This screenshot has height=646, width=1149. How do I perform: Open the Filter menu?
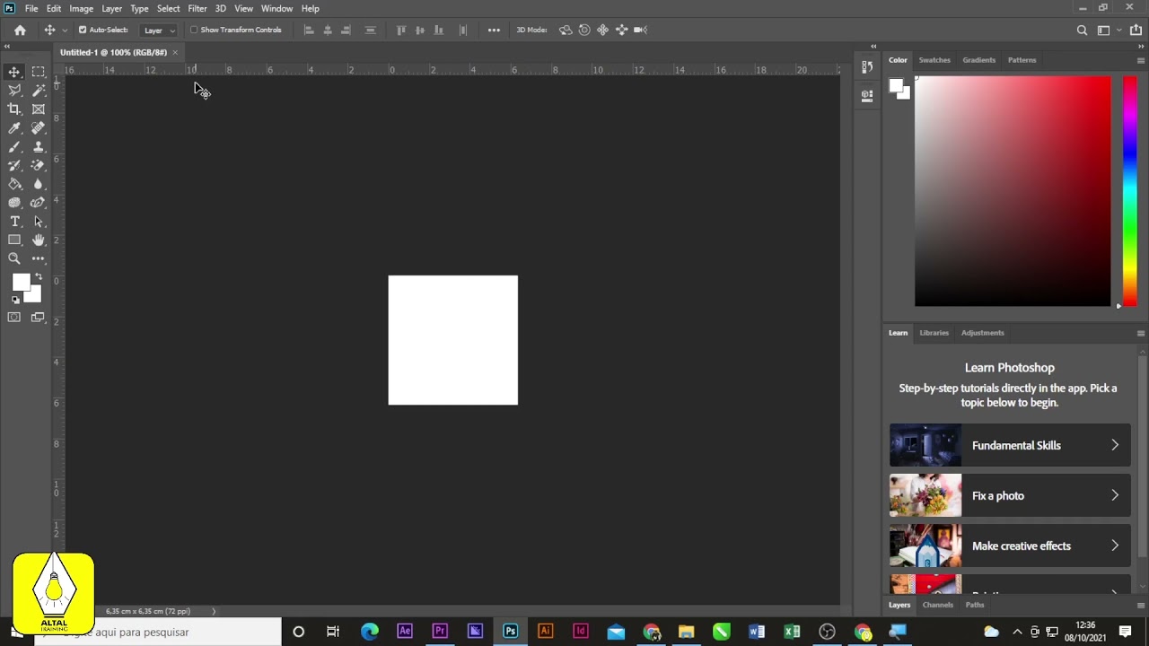click(197, 8)
